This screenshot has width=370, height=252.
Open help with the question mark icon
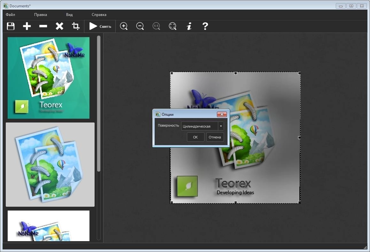tap(205, 26)
